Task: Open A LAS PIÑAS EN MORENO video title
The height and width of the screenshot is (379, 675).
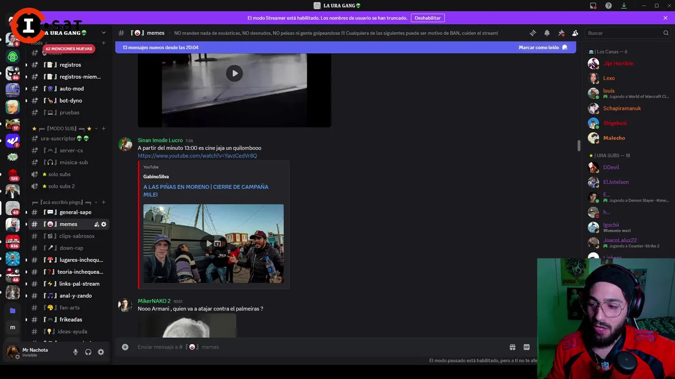Action: pyautogui.click(x=206, y=191)
